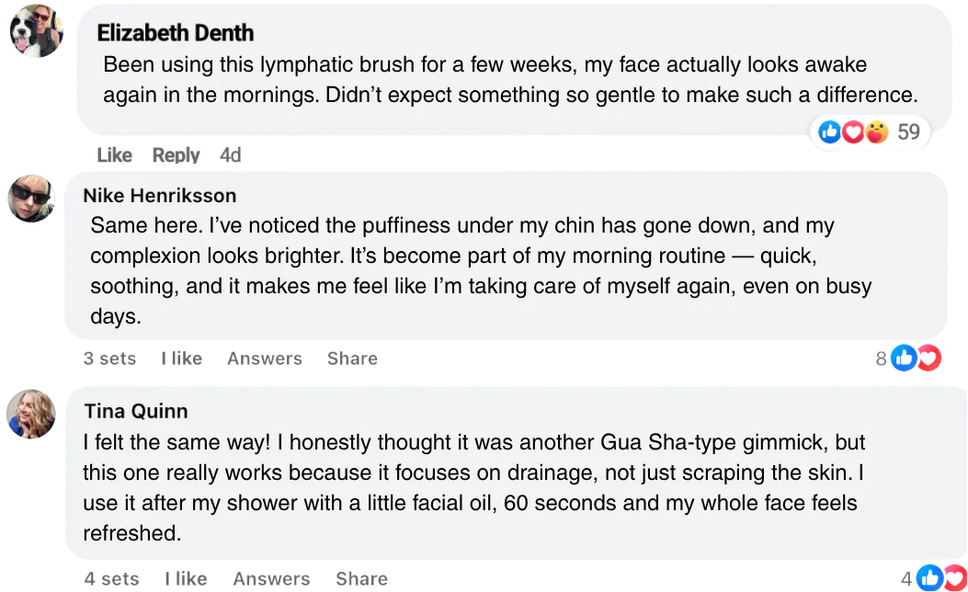
Task: Click Answers under Nike Henriksson's comment
Action: [265, 359]
